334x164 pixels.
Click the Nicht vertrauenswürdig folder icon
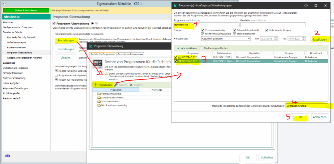[99, 105]
